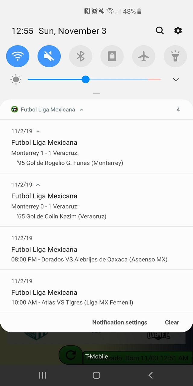Collapse the Monterrey 1-1 Veracruz notification

click(x=38, y=131)
